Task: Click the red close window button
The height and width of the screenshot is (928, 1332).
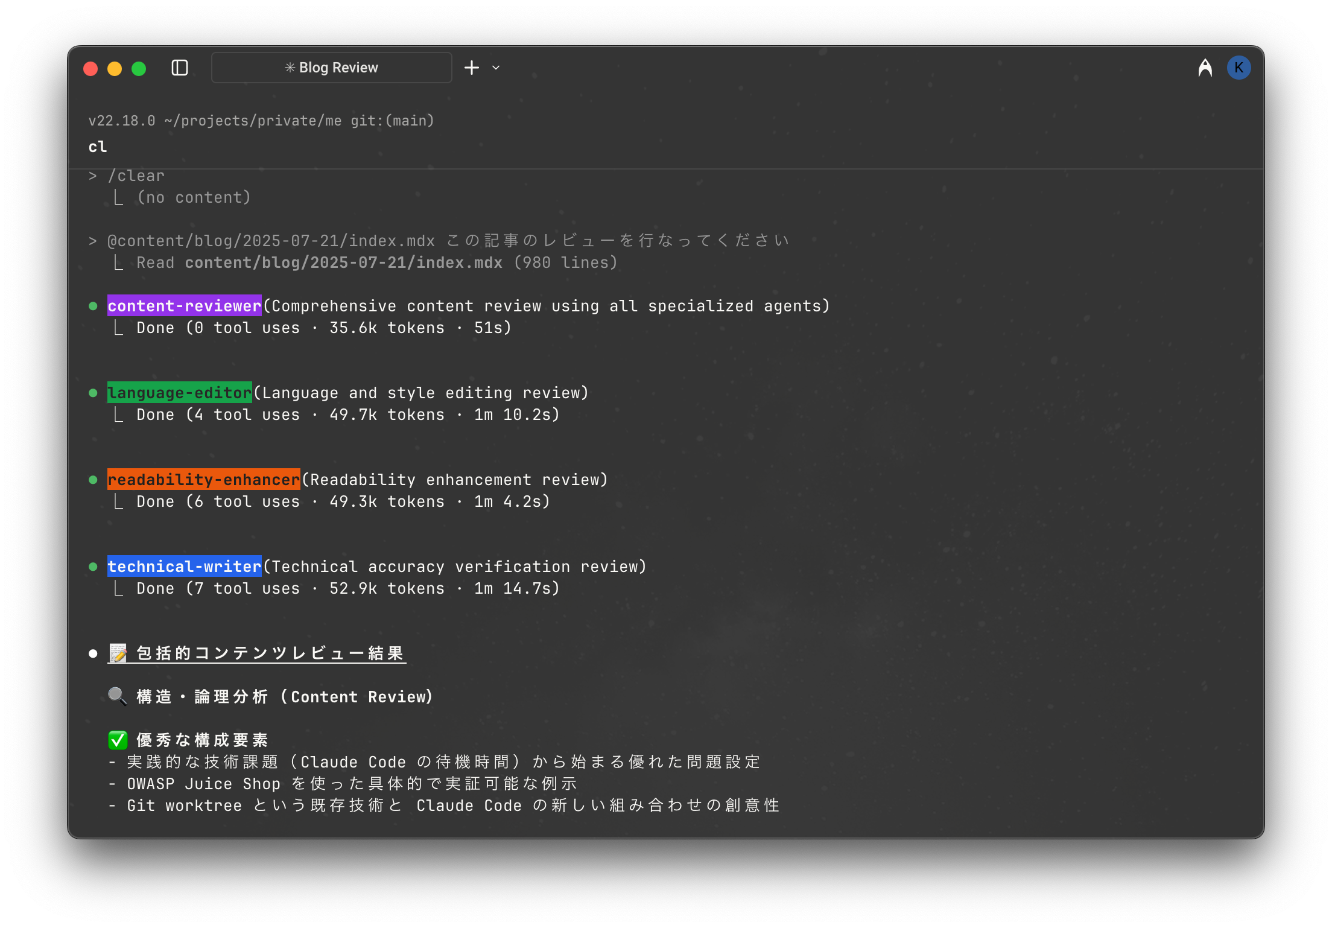Action: click(90, 69)
